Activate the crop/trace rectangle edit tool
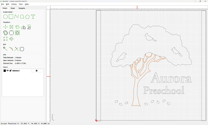Image resolution: width=208 pixels, height=125 pixels. click(x=22, y=49)
